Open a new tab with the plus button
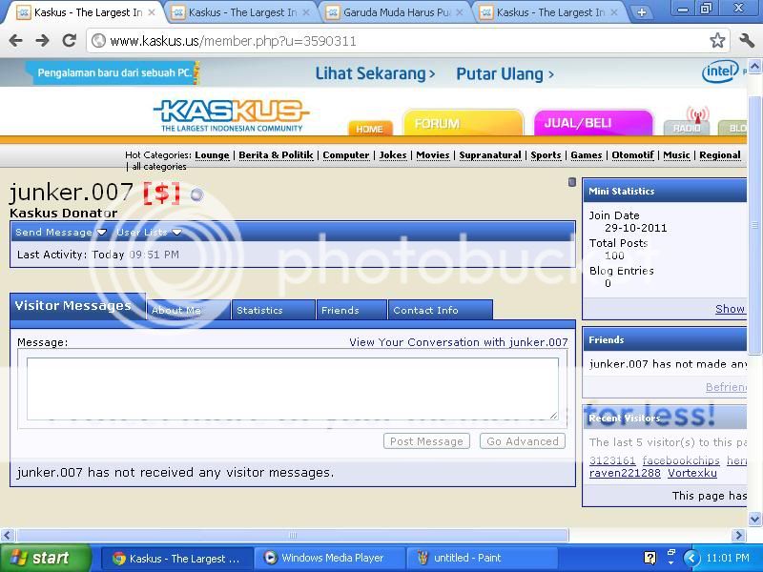Viewport: 763px width, 572px height. click(641, 12)
